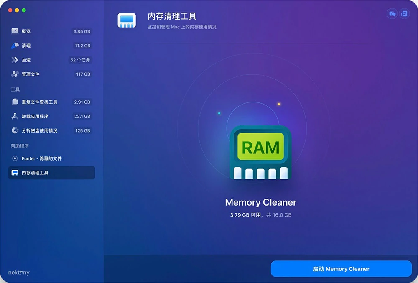Switch to the 加速 section
This screenshot has height=283, width=418.
click(x=52, y=60)
